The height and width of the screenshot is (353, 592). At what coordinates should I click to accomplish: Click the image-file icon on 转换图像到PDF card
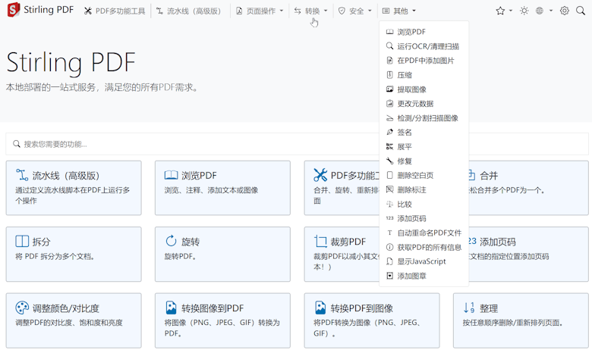coord(171,308)
